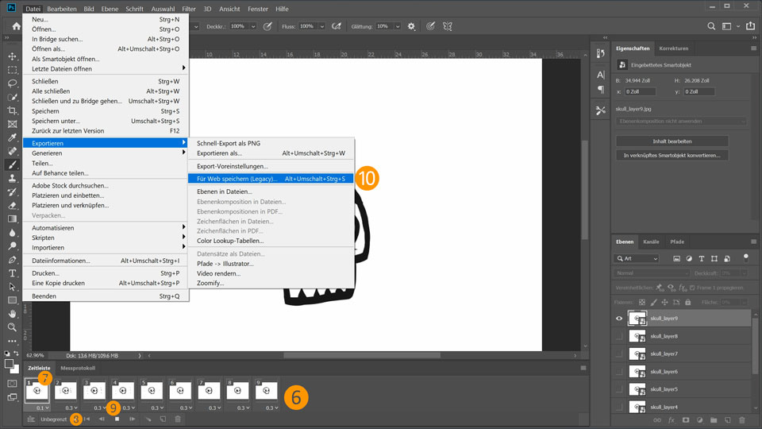
Task: Click the foreground color swatch
Action: [x=10, y=364]
